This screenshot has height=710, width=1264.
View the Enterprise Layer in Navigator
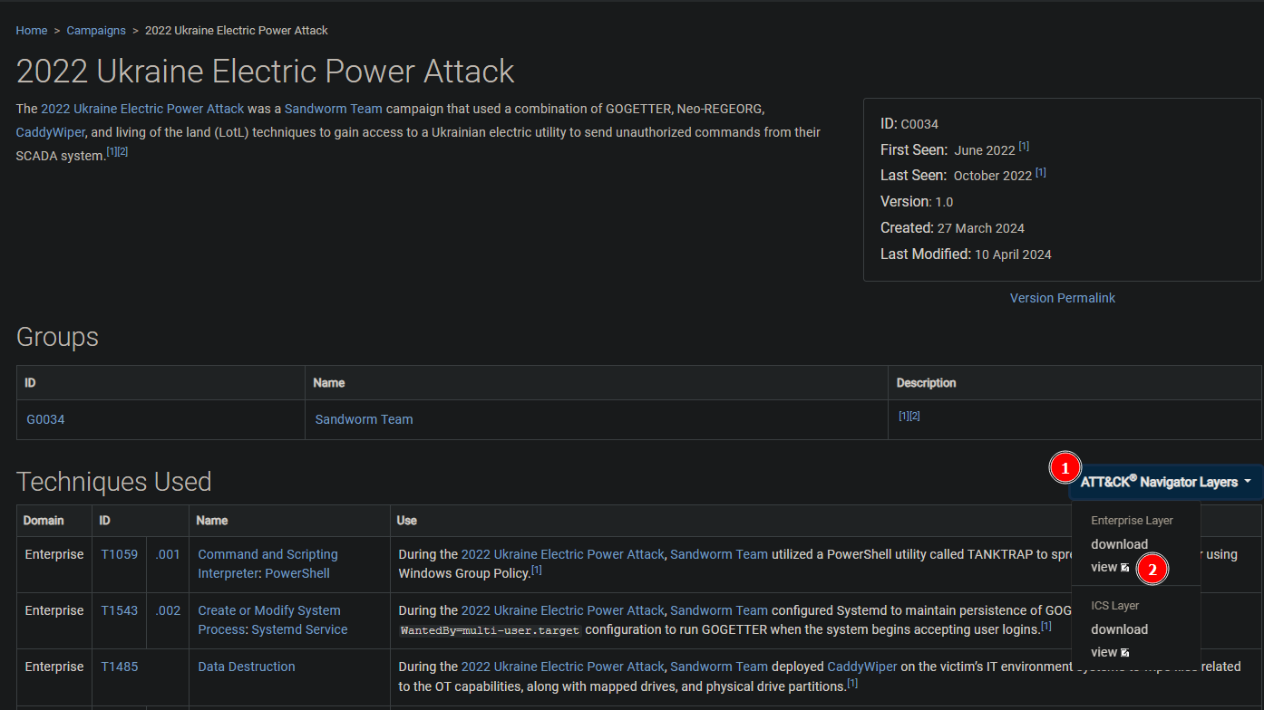click(1110, 567)
